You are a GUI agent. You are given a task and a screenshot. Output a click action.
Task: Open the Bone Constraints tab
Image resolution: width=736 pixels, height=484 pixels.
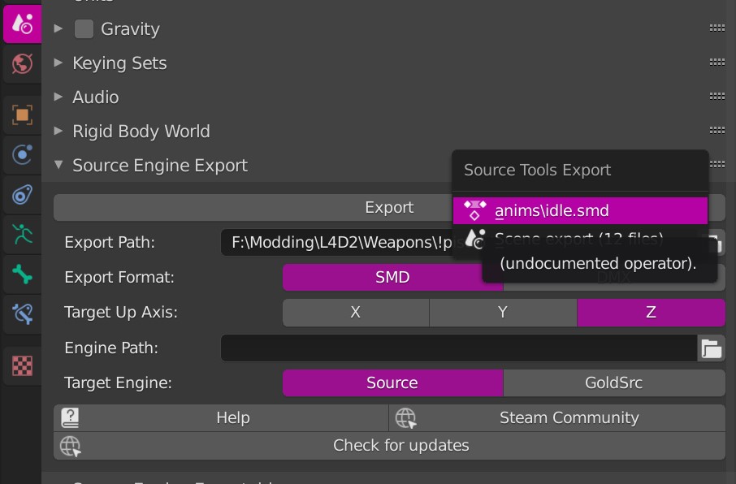(22, 313)
